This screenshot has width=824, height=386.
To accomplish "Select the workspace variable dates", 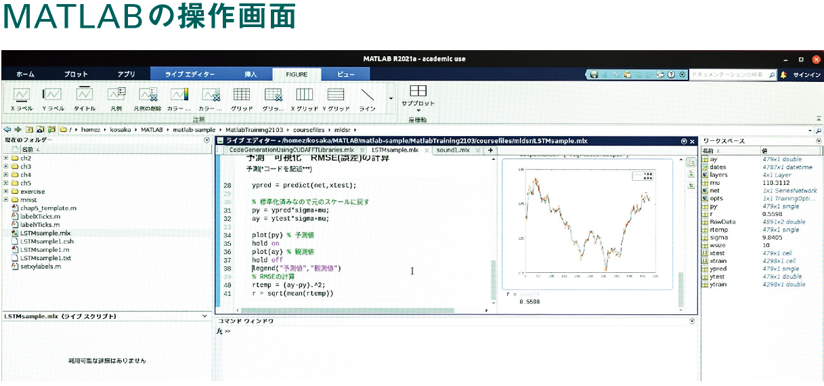I will tap(718, 167).
